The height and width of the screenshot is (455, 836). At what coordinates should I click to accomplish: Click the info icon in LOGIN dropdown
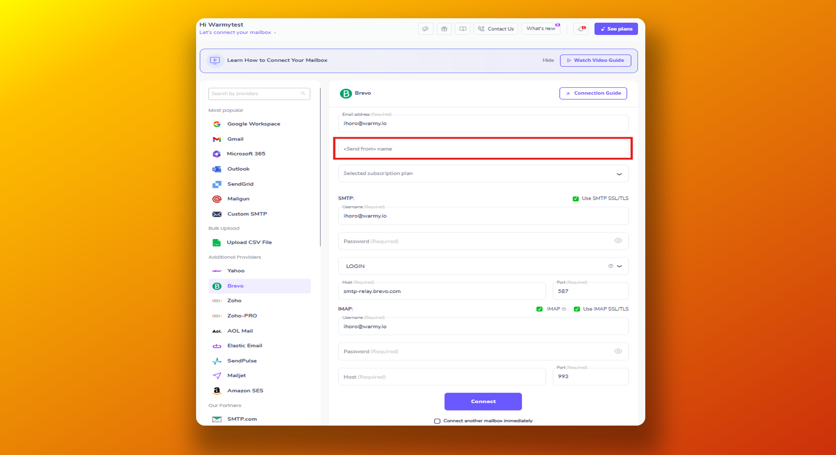[x=611, y=266]
